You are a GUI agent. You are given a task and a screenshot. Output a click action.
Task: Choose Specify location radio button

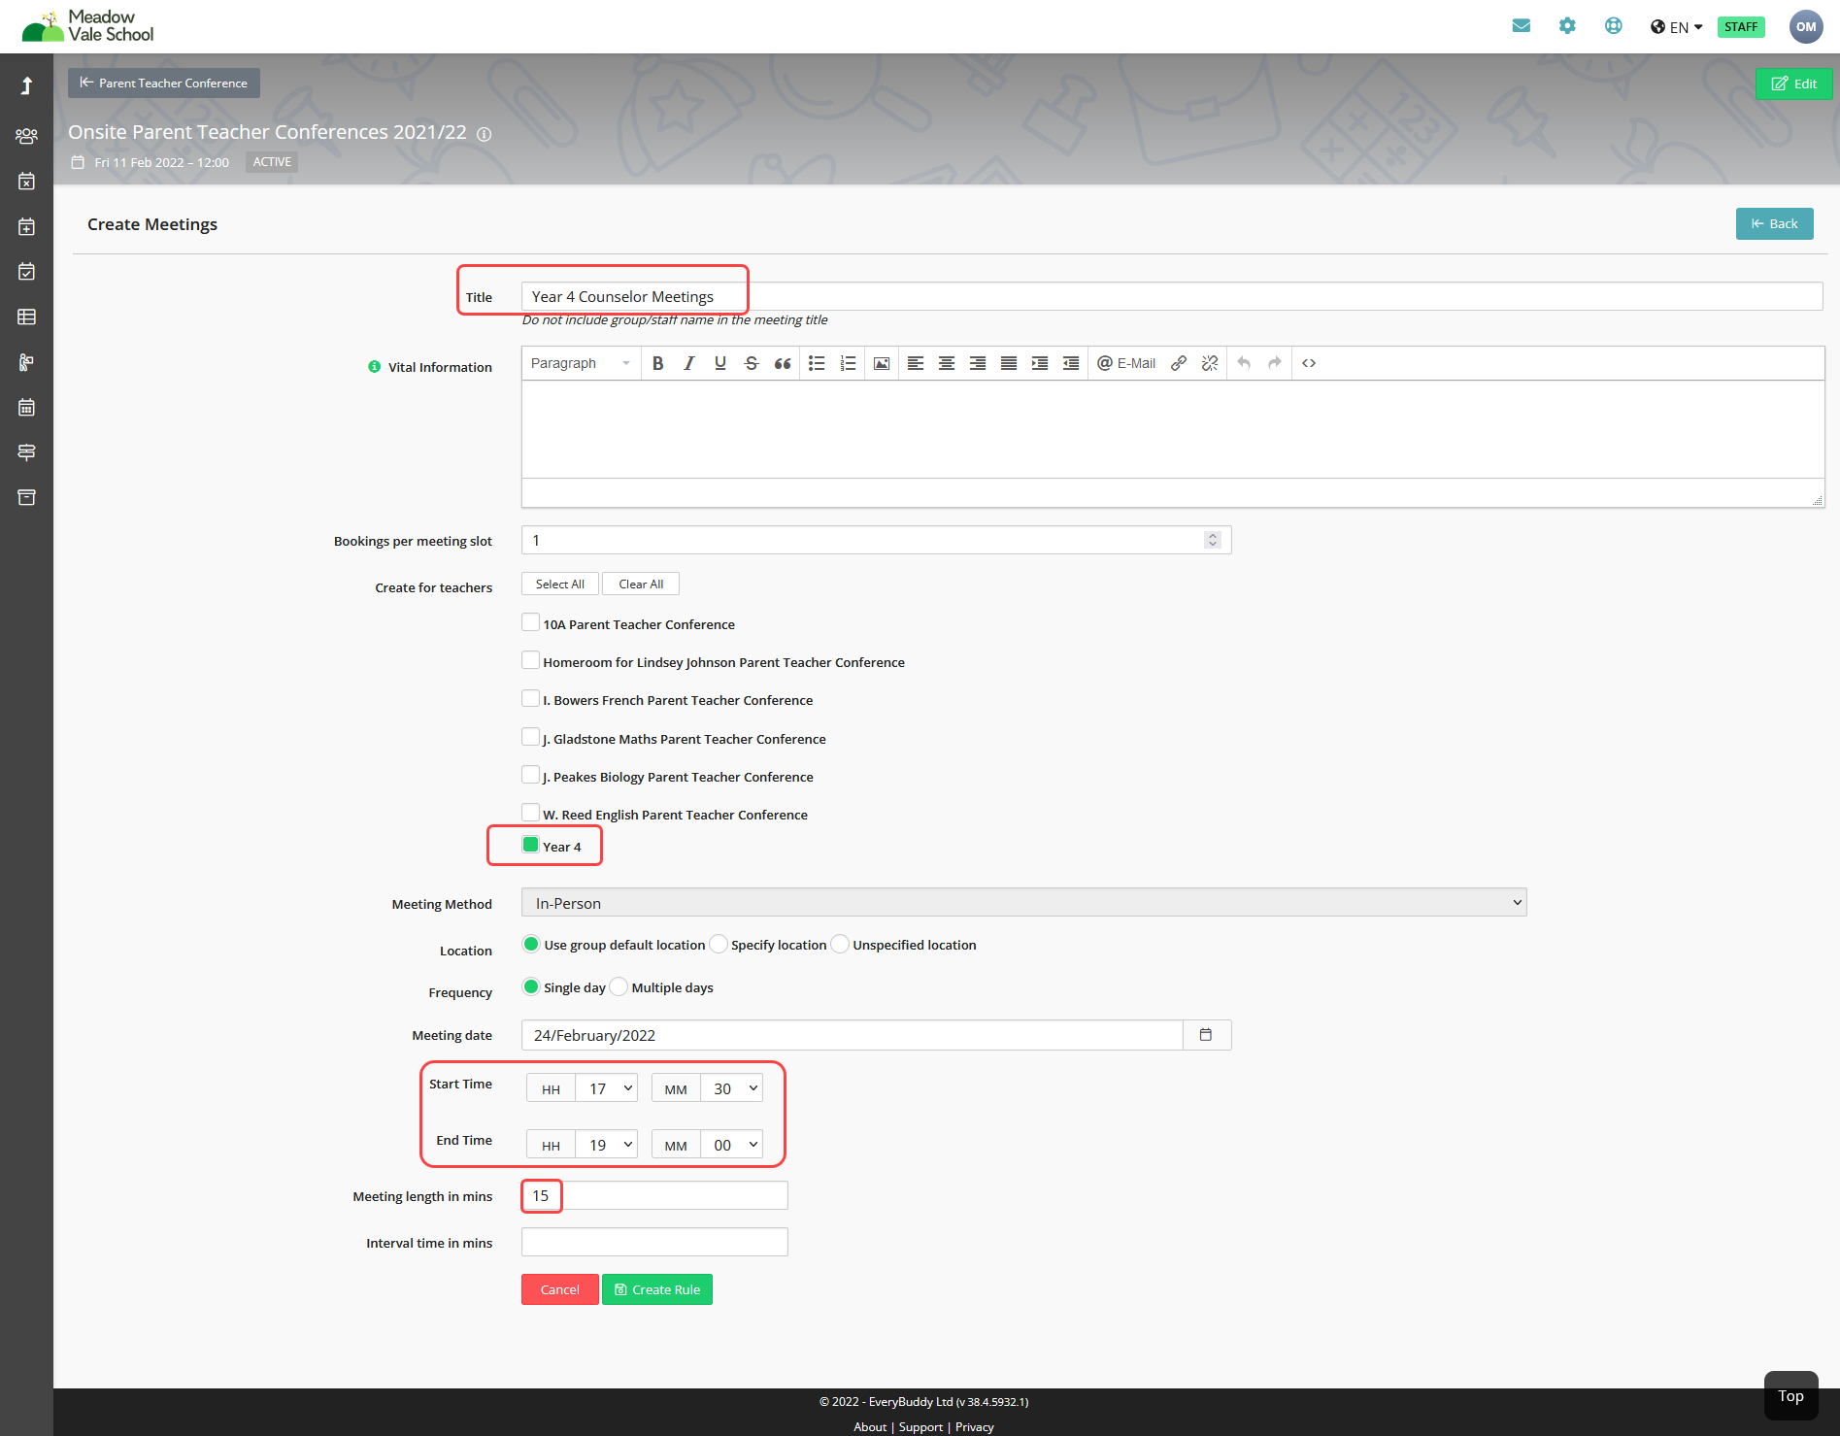tap(719, 944)
